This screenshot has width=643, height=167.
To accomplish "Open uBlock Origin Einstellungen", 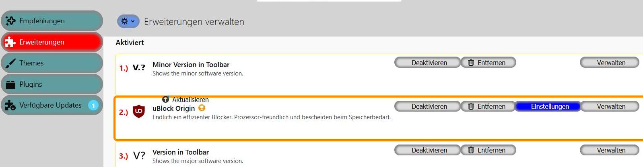I will click(548, 106).
